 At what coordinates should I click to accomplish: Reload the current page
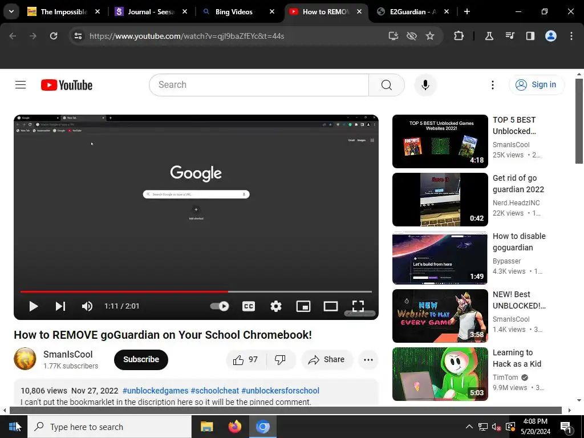(54, 36)
